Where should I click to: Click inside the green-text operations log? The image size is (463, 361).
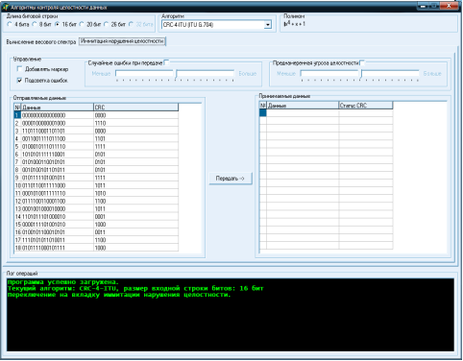click(x=231, y=315)
